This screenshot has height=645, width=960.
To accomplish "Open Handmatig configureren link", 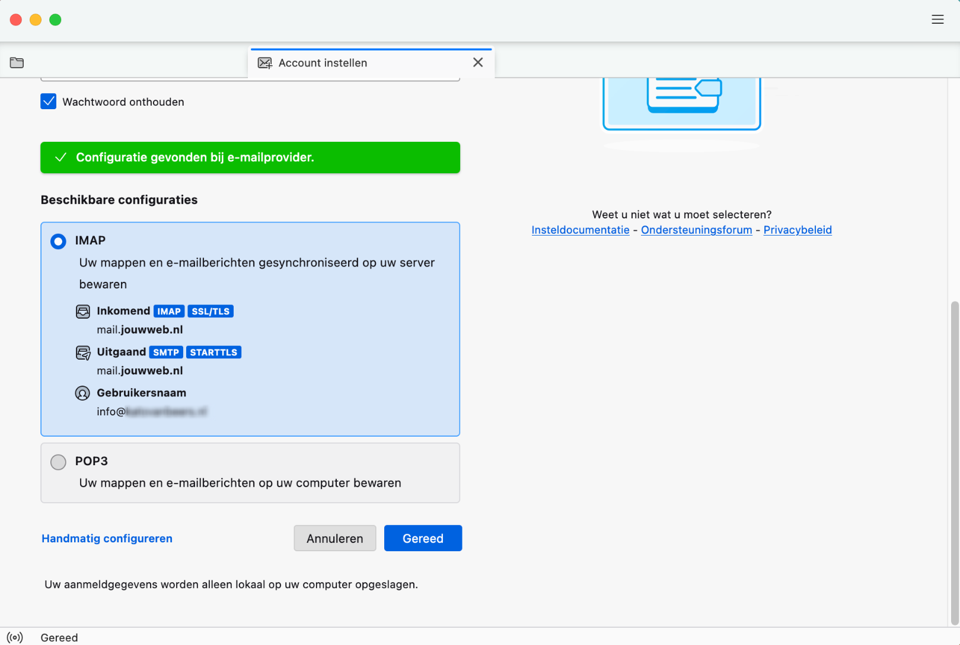I will pyautogui.click(x=107, y=539).
